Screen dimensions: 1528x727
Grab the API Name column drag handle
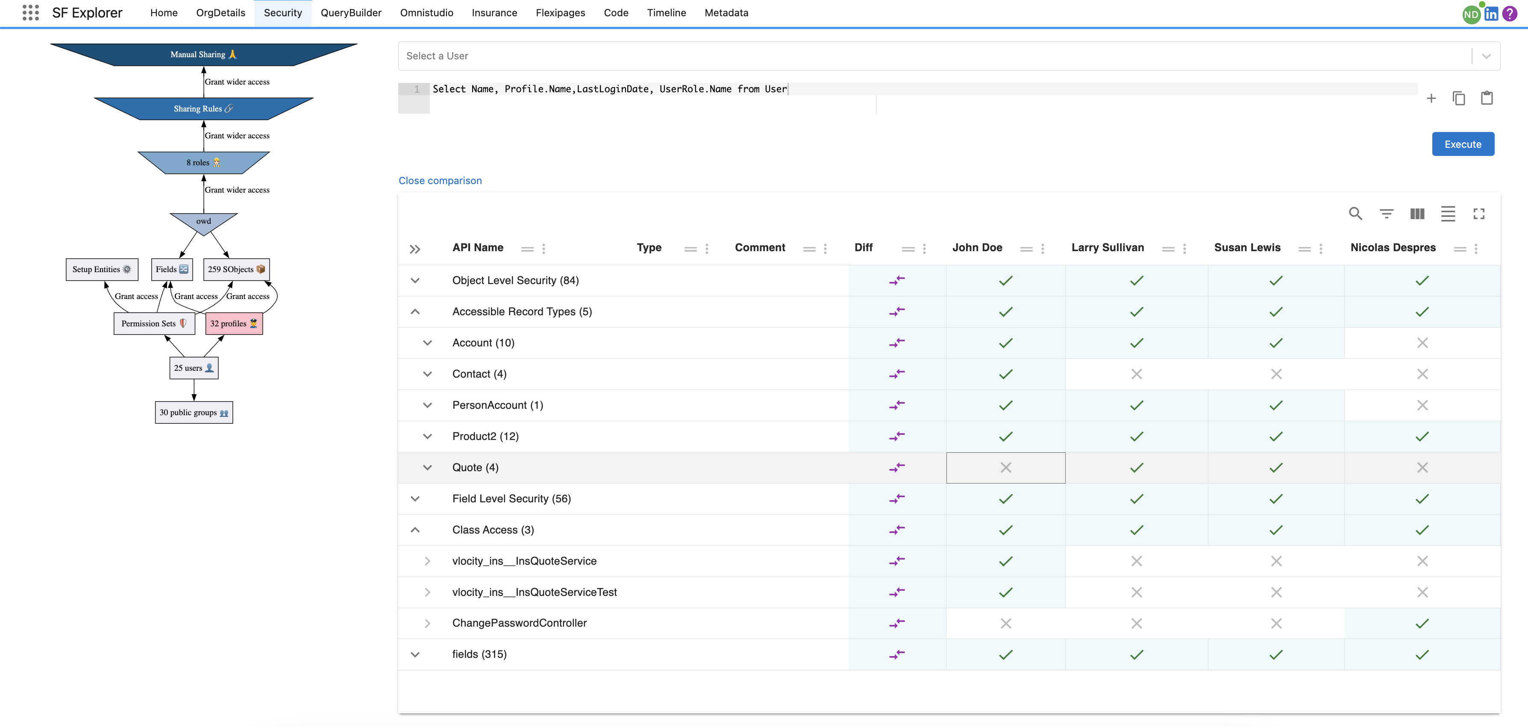tap(527, 249)
